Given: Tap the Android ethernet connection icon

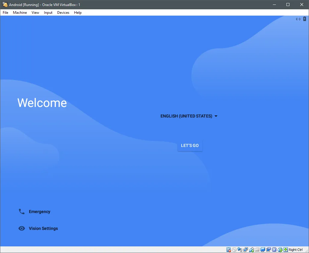Looking at the screenshot, I should tap(298, 19).
